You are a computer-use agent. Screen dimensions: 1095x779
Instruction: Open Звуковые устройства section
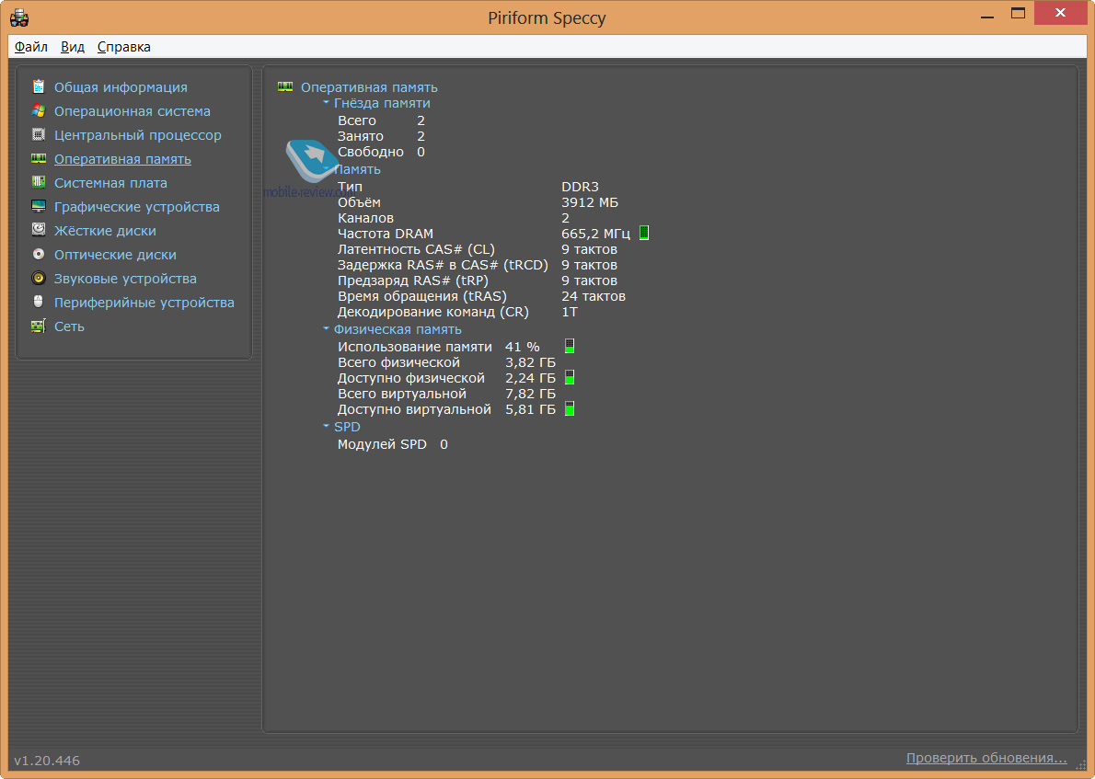click(x=126, y=279)
